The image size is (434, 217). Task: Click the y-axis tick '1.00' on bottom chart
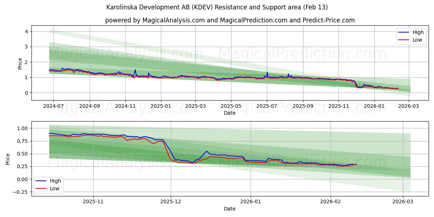tap(22, 128)
